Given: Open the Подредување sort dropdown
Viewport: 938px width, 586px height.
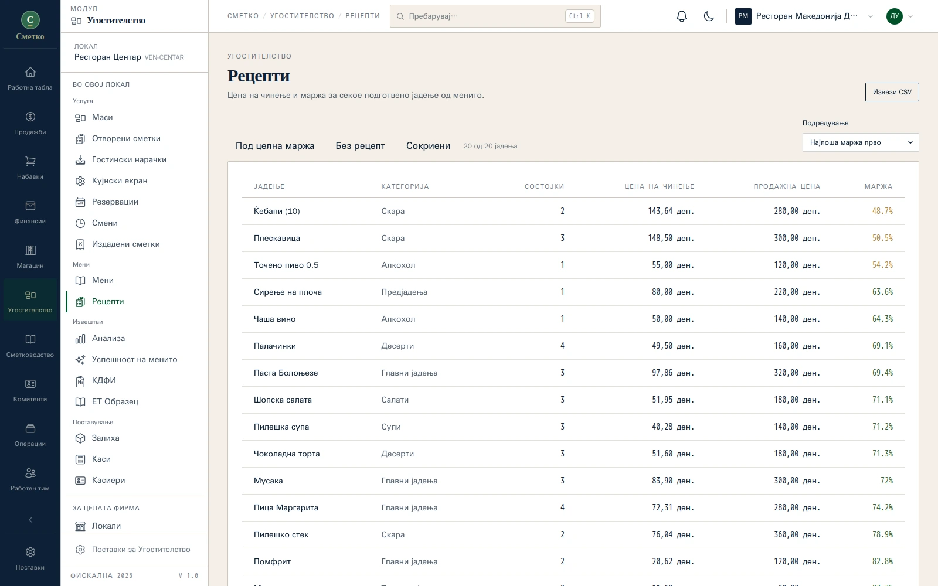Looking at the screenshot, I should [x=861, y=142].
